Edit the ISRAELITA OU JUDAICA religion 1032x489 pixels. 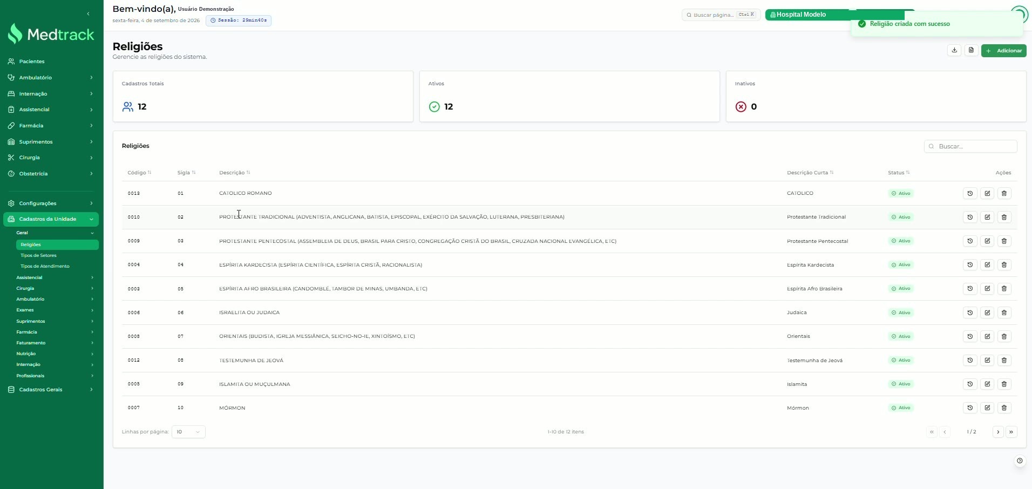987,313
